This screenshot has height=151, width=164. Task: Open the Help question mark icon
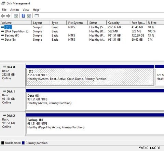(23, 16)
